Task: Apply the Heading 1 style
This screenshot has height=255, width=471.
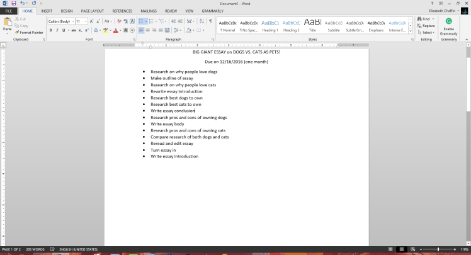Action: (x=270, y=25)
